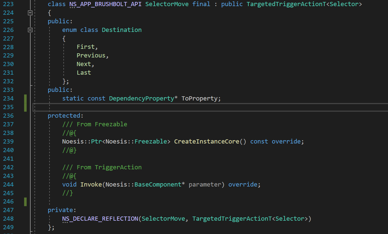Click the NS_DECLARE_REFLECTION macro
The width and height of the screenshot is (388, 234).
100,219
